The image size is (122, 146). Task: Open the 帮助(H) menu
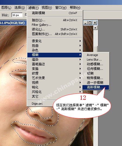[75, 8]
